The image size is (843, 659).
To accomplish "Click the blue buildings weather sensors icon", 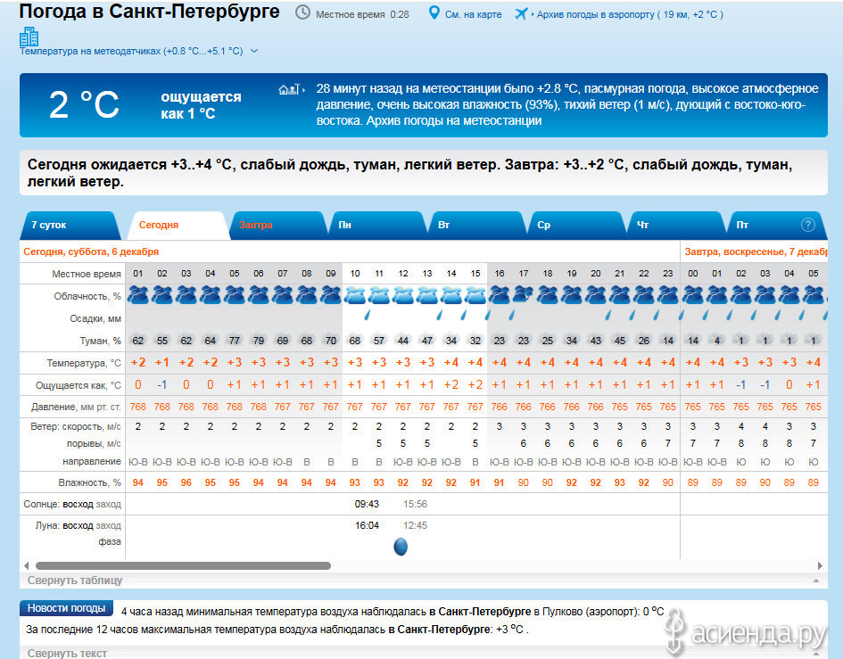I will point(29,37).
